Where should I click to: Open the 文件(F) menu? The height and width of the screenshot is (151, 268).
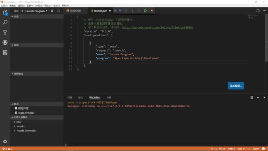click(4, 6)
